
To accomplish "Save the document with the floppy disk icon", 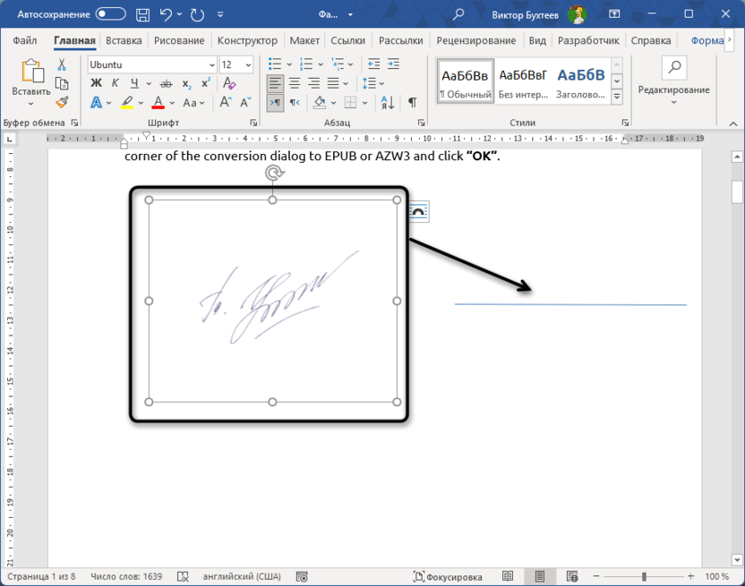I will tap(142, 14).
